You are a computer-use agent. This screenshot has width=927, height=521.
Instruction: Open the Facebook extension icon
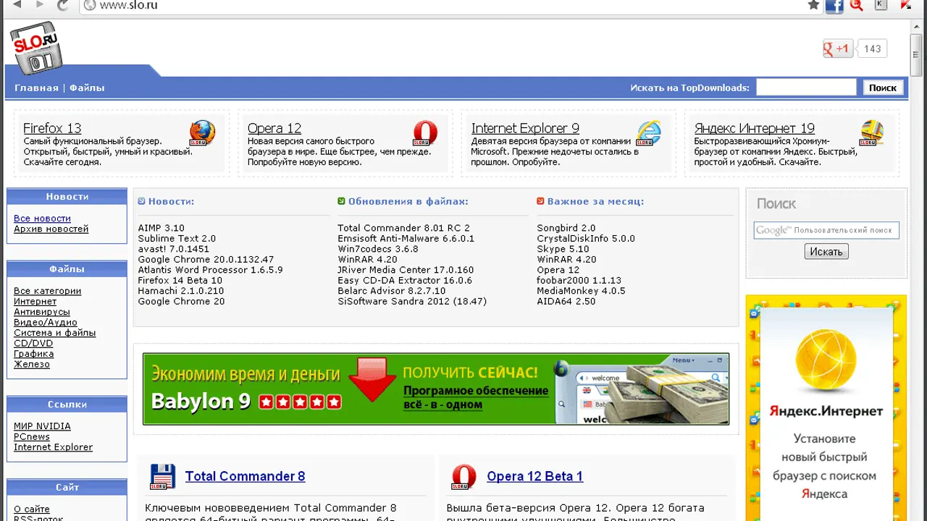(x=834, y=6)
